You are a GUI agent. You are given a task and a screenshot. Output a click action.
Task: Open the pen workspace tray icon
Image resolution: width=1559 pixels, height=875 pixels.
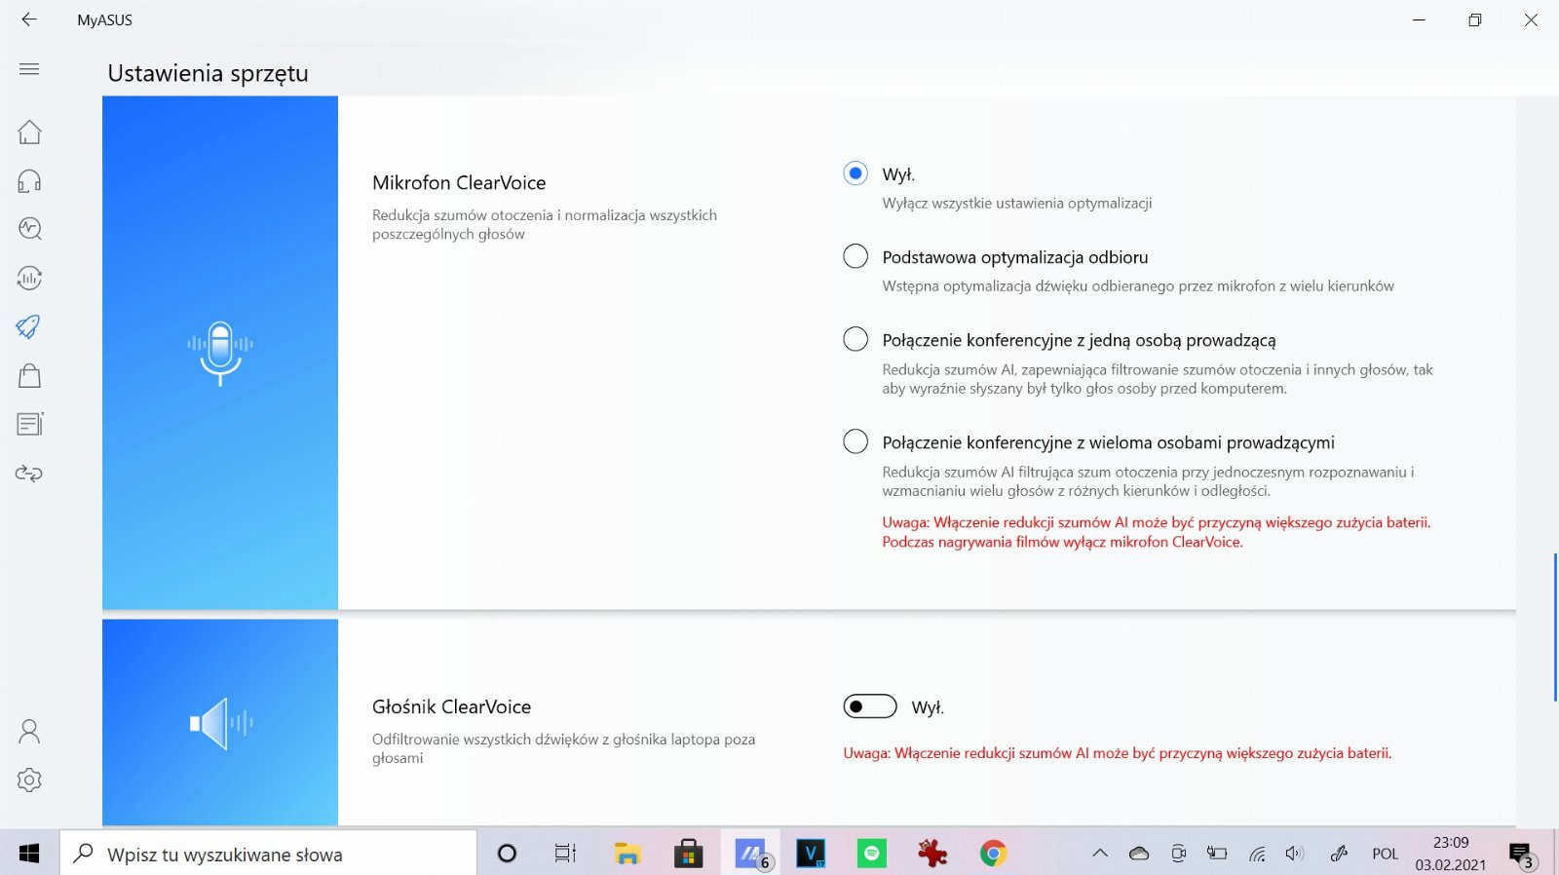click(1340, 854)
